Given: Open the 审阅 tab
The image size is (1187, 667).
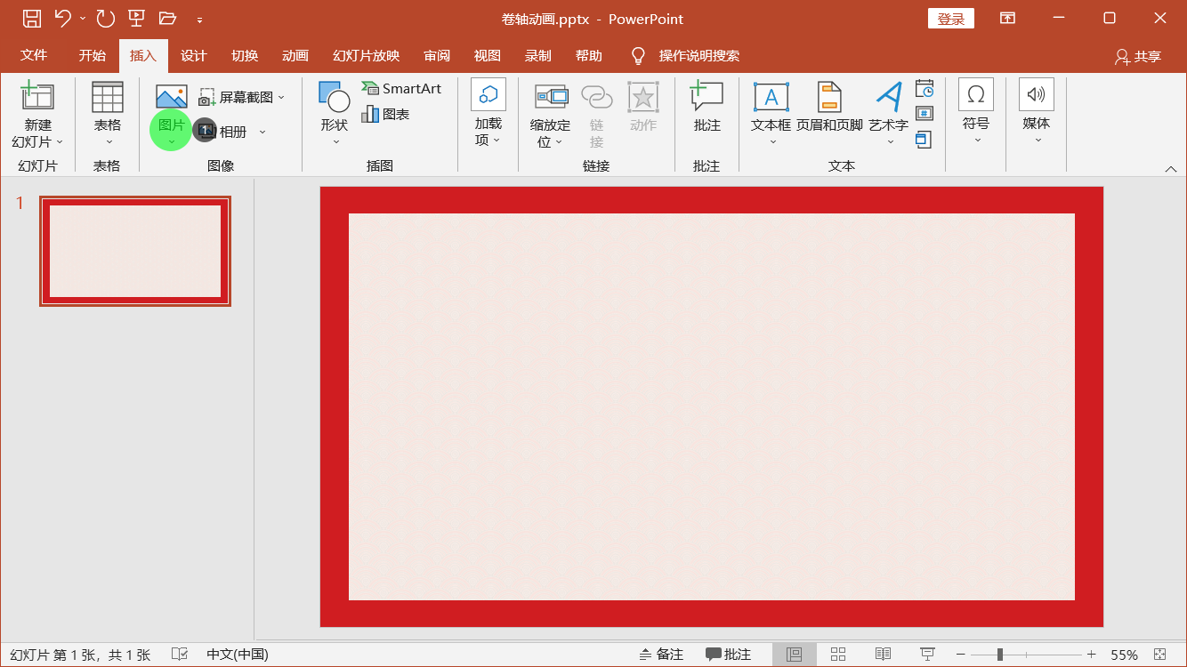Looking at the screenshot, I should coord(436,55).
